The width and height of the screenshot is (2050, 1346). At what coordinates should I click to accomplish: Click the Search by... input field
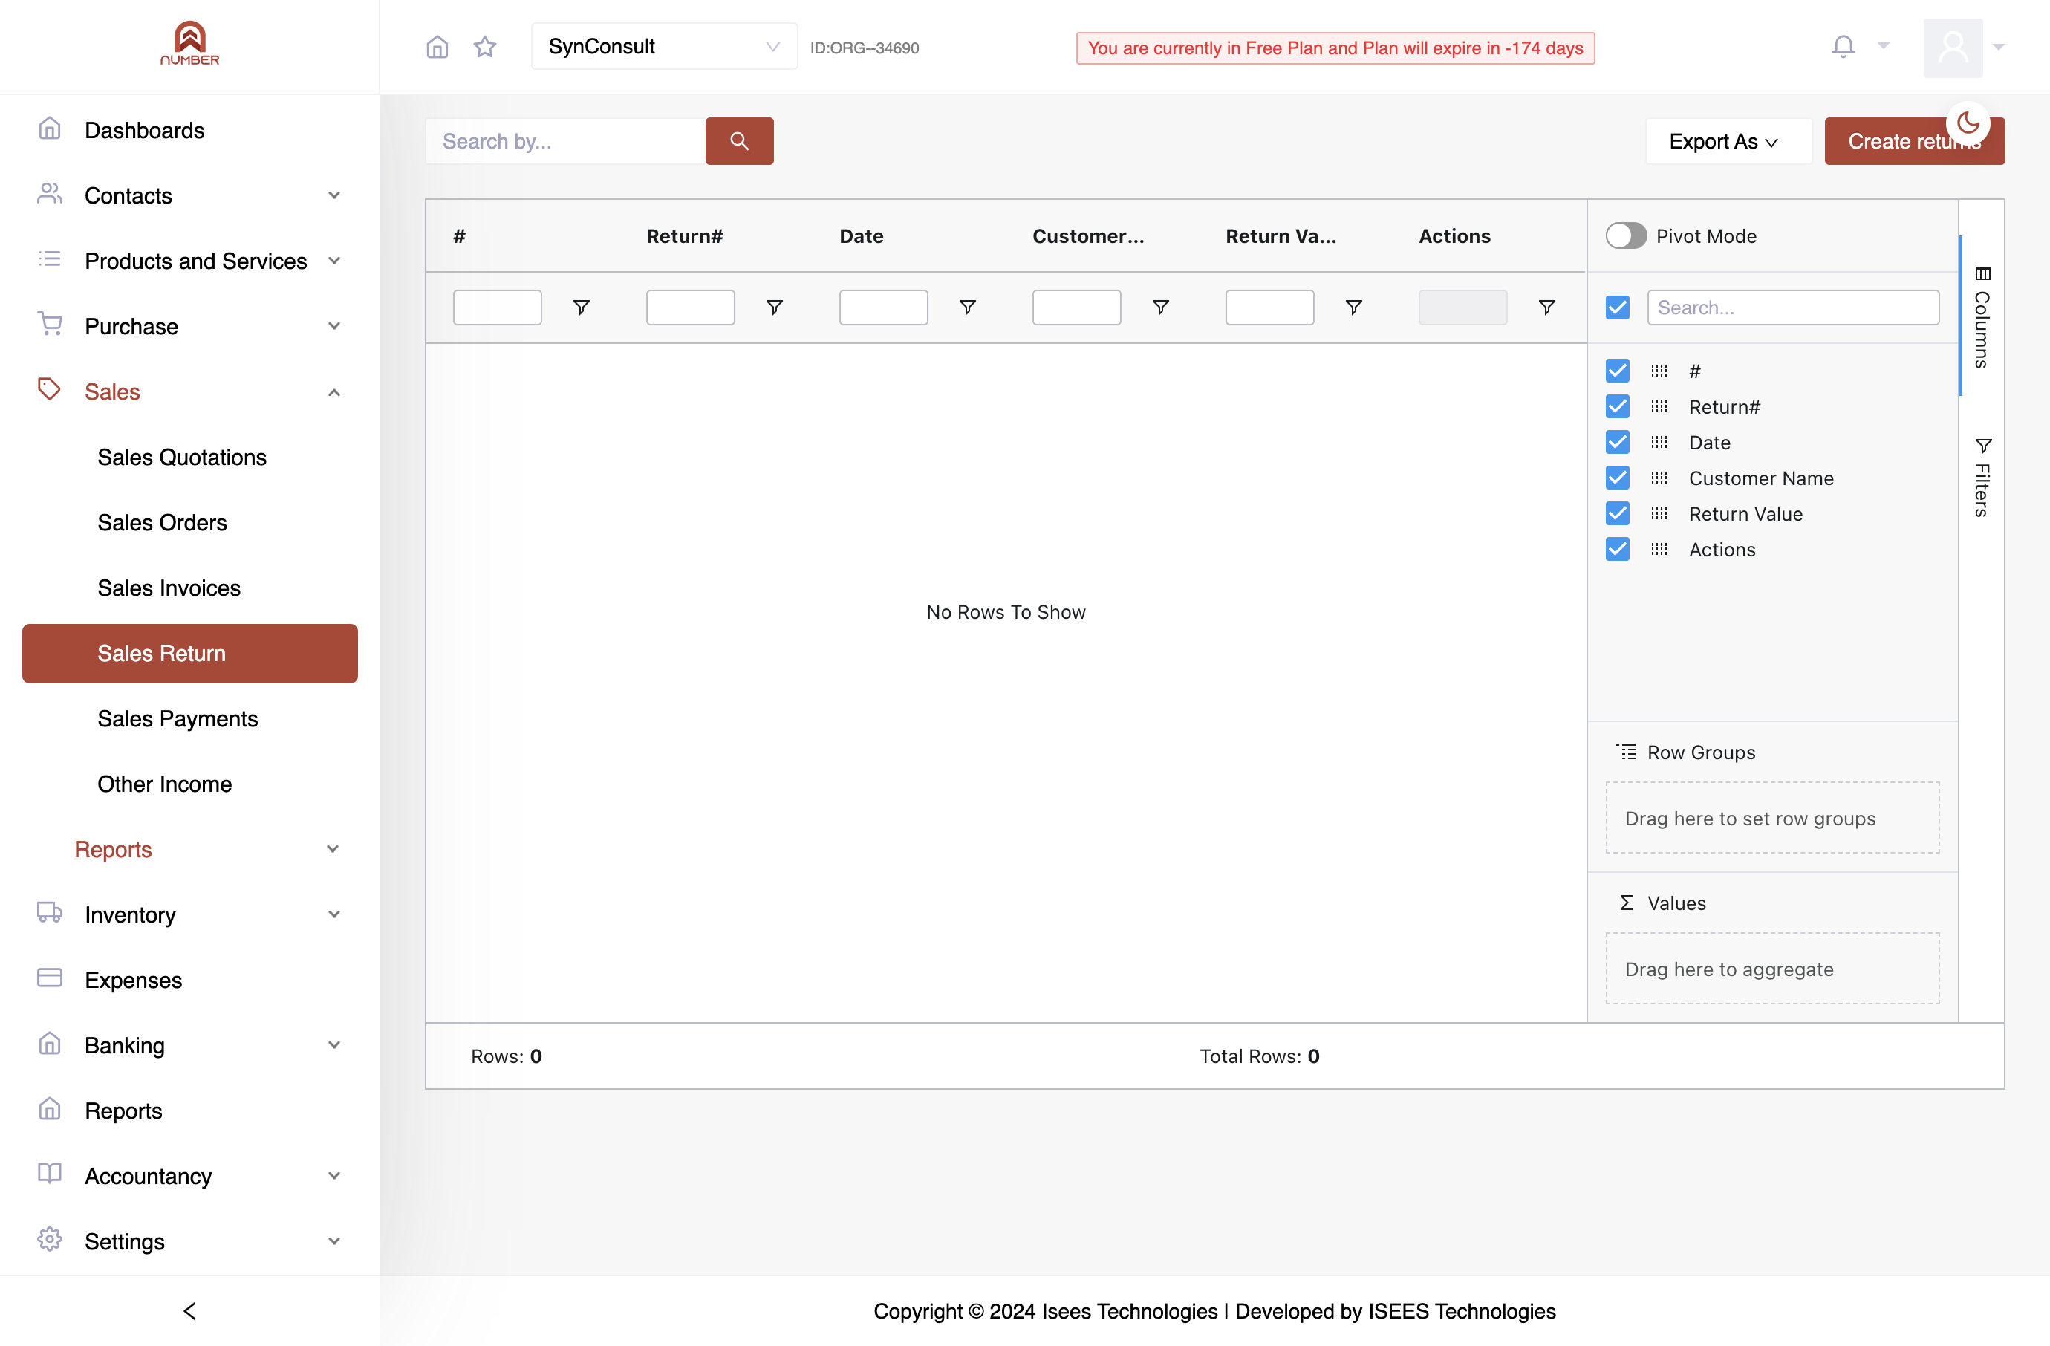pos(566,141)
